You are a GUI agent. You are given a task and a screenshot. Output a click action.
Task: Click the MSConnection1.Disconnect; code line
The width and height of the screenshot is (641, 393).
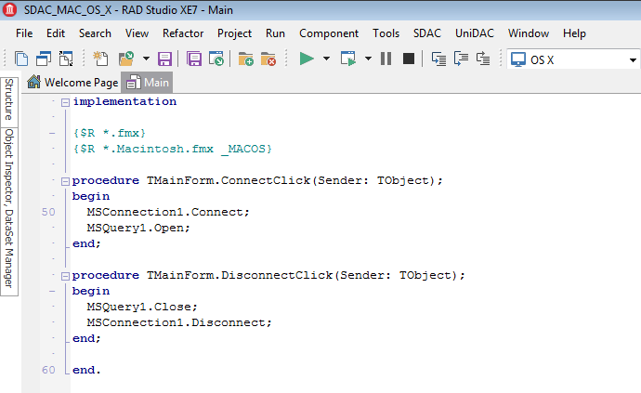click(x=179, y=322)
